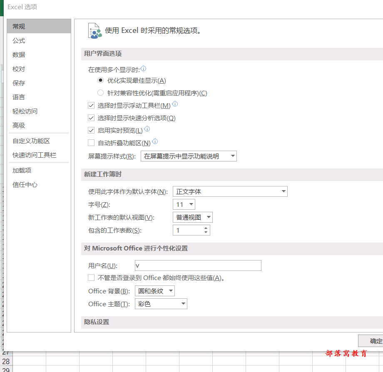Click info icon next to 启用实时预览
The width and height of the screenshot is (383, 372).
[x=147, y=129]
